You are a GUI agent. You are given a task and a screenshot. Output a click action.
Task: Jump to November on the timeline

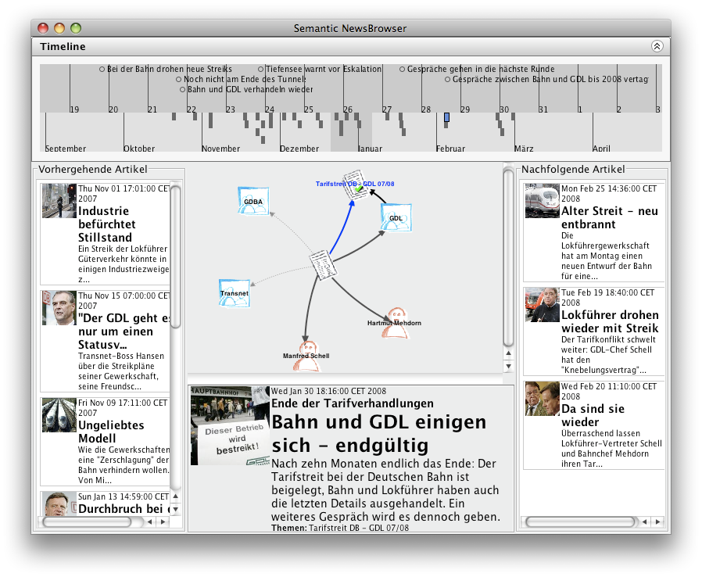[220, 149]
